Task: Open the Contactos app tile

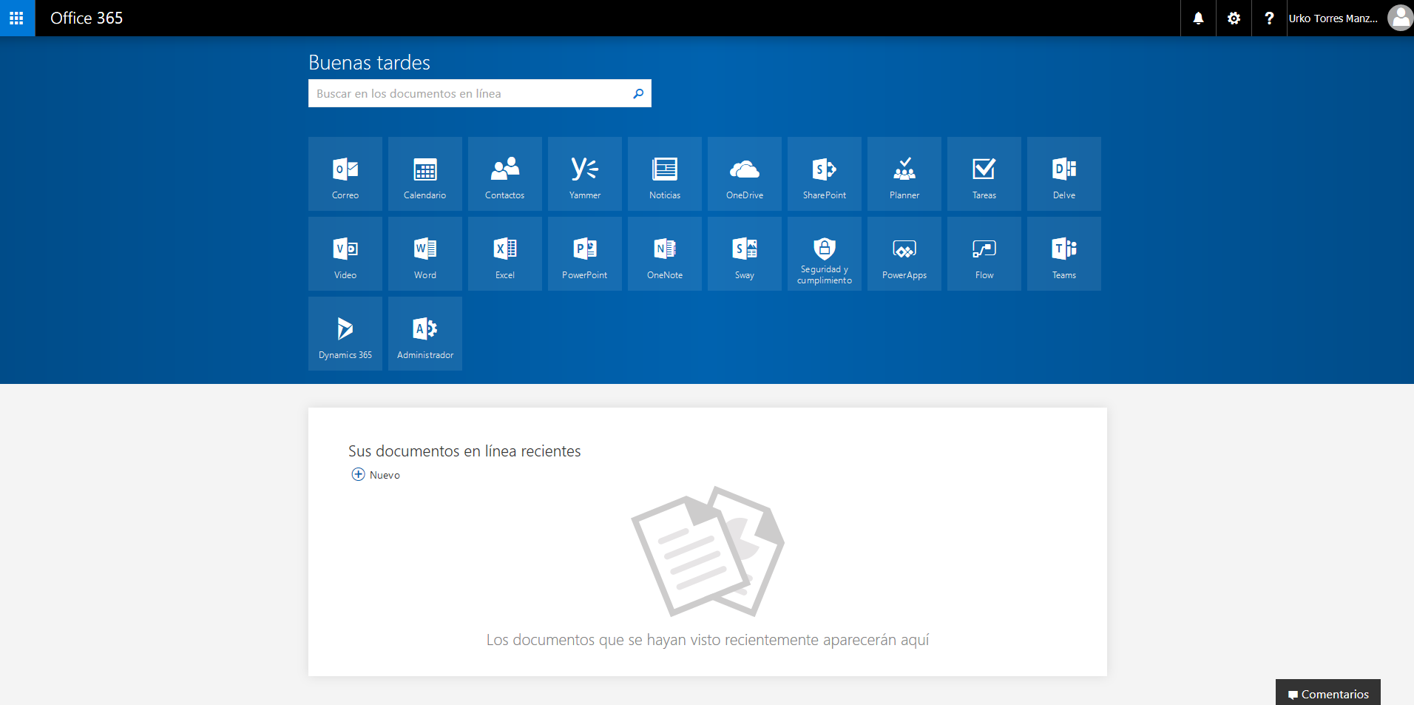Action: click(505, 174)
